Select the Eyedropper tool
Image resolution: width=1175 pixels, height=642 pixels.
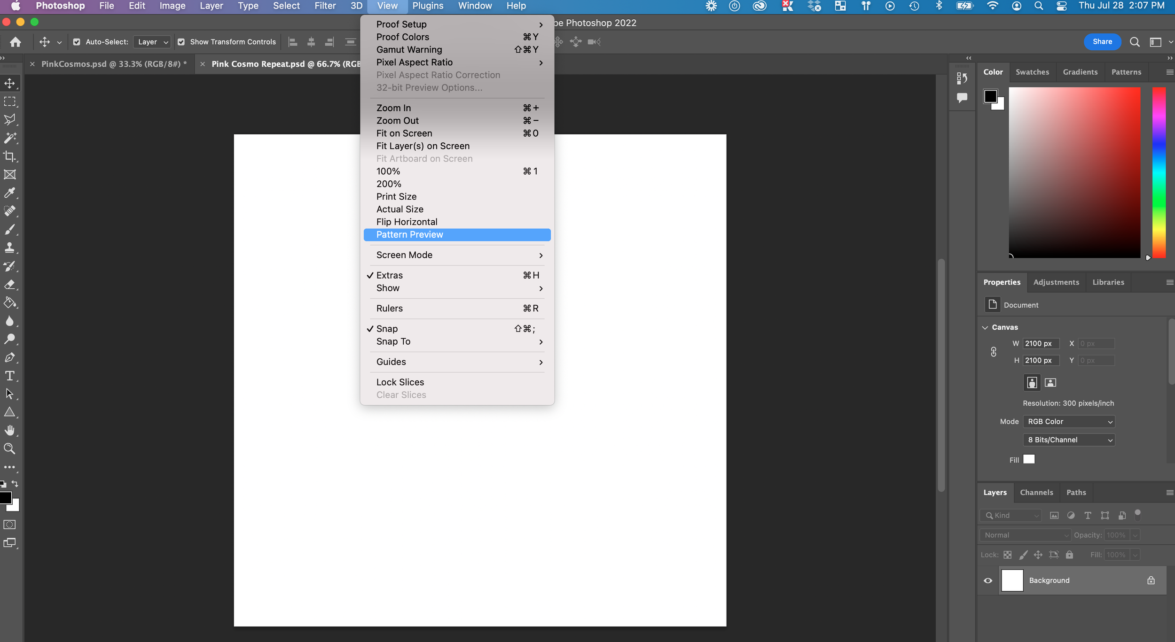coord(9,193)
